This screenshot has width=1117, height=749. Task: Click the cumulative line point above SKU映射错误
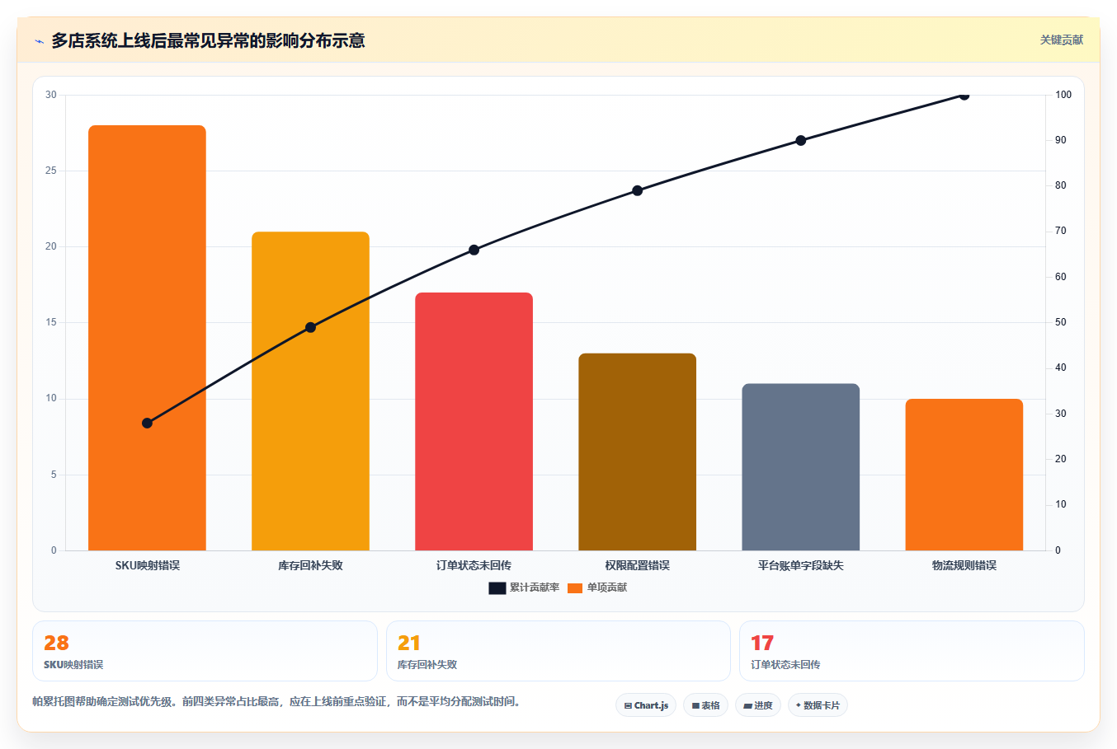click(147, 423)
